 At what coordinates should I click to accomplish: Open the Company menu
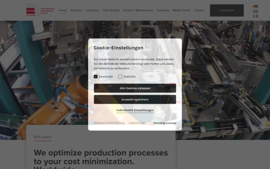[x=163, y=10]
